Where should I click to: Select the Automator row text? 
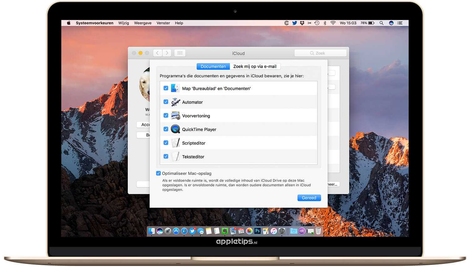click(x=192, y=102)
